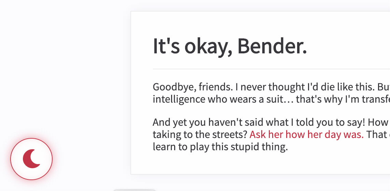Click the partially visible panel at the bottom edge
The height and width of the screenshot is (191, 390).
point(135,190)
